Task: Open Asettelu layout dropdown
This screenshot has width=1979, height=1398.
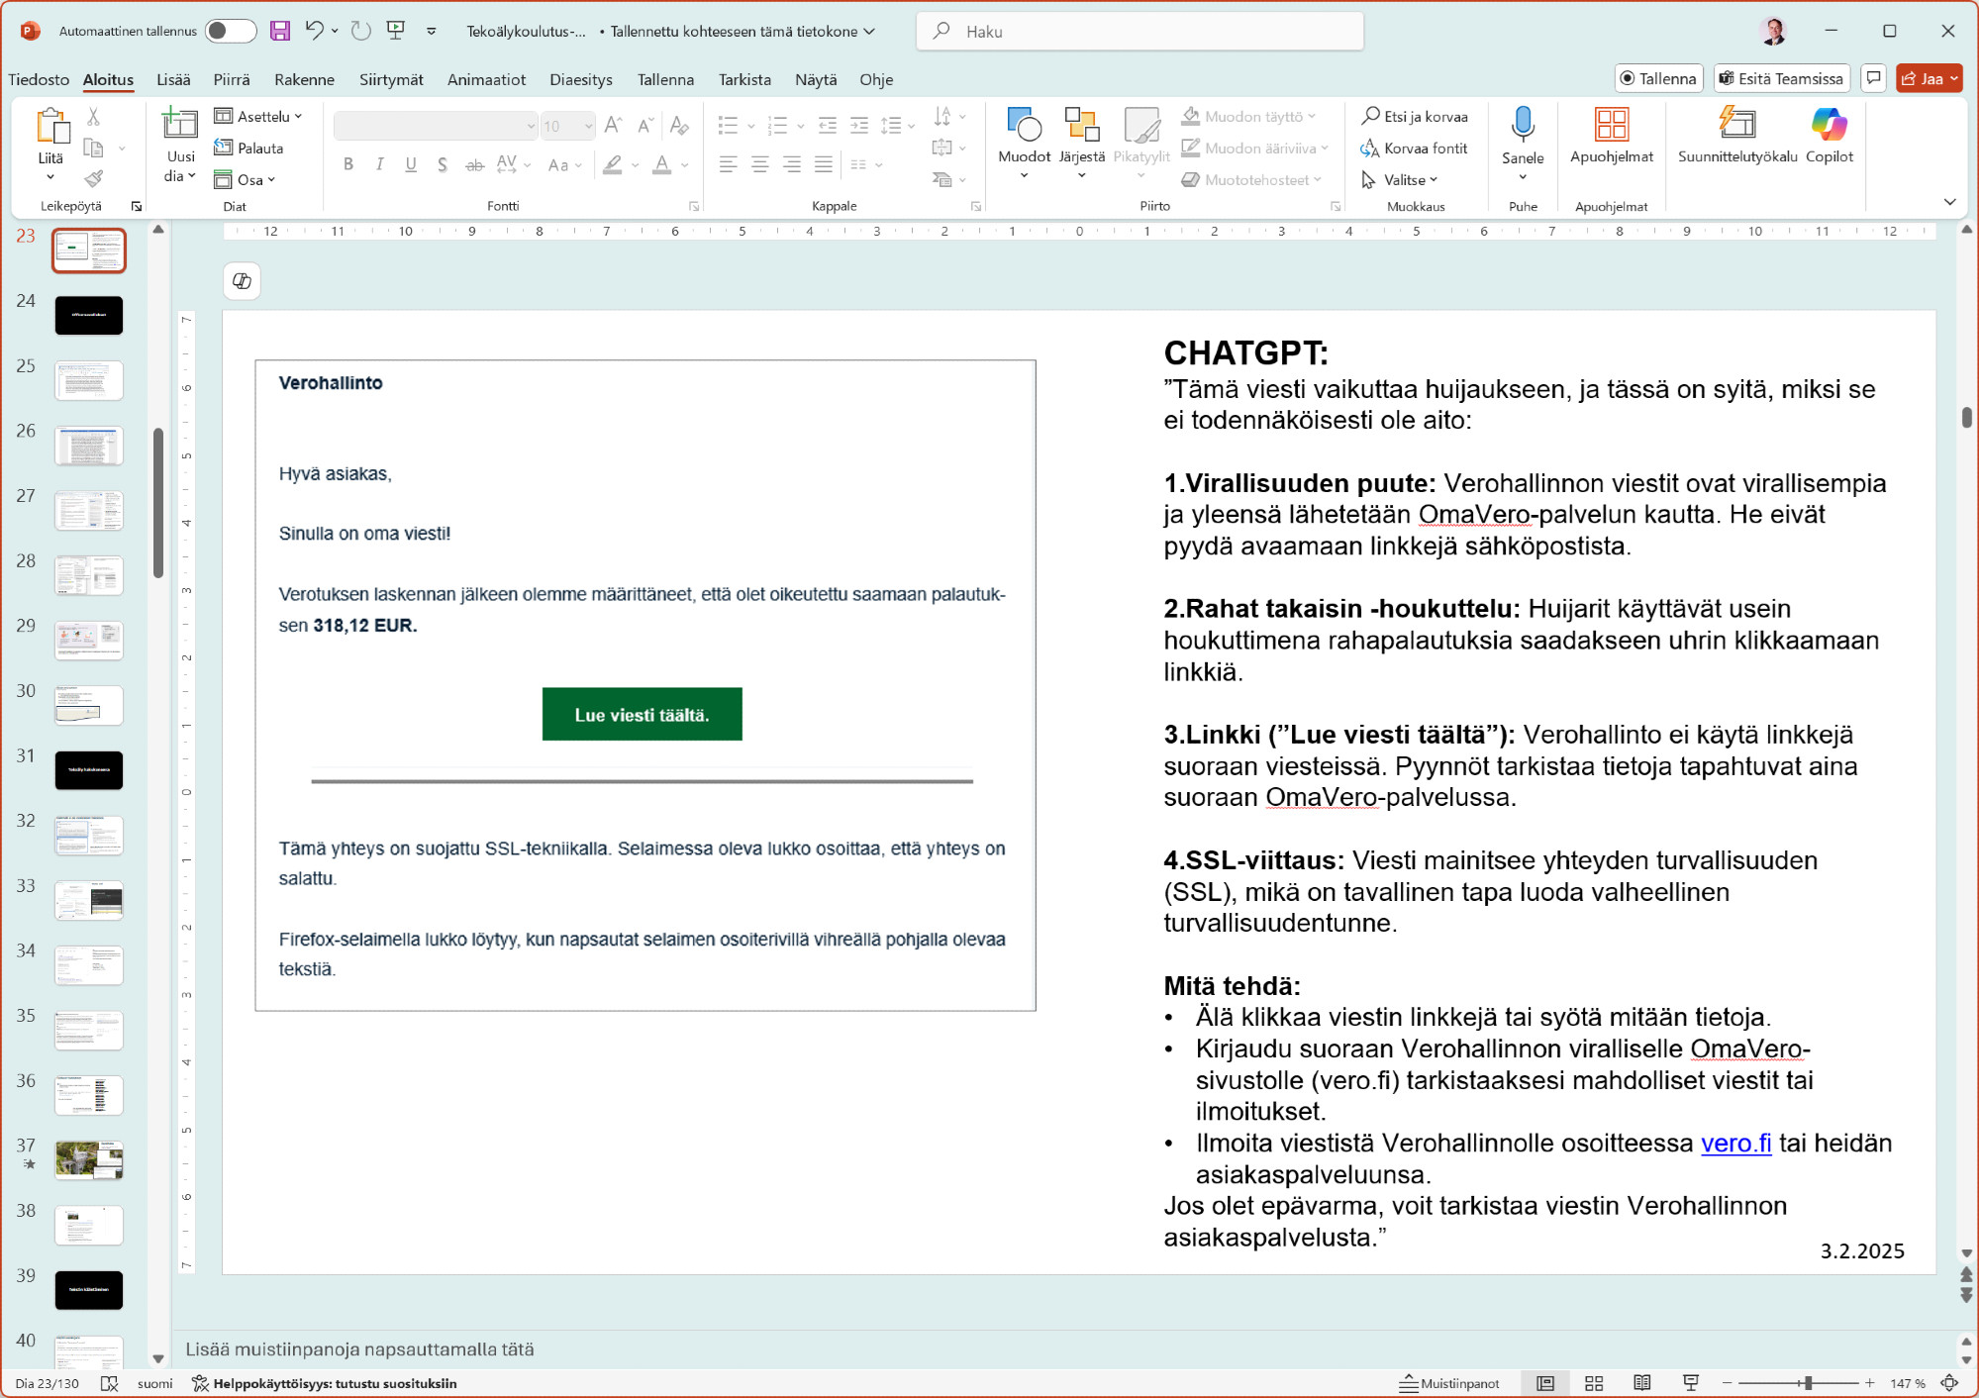Action: pos(258,116)
